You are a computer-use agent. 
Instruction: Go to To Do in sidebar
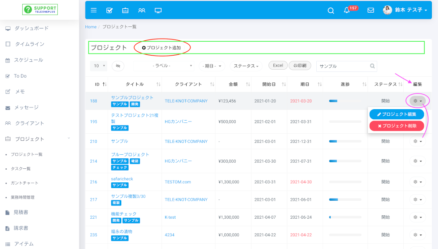20,76
